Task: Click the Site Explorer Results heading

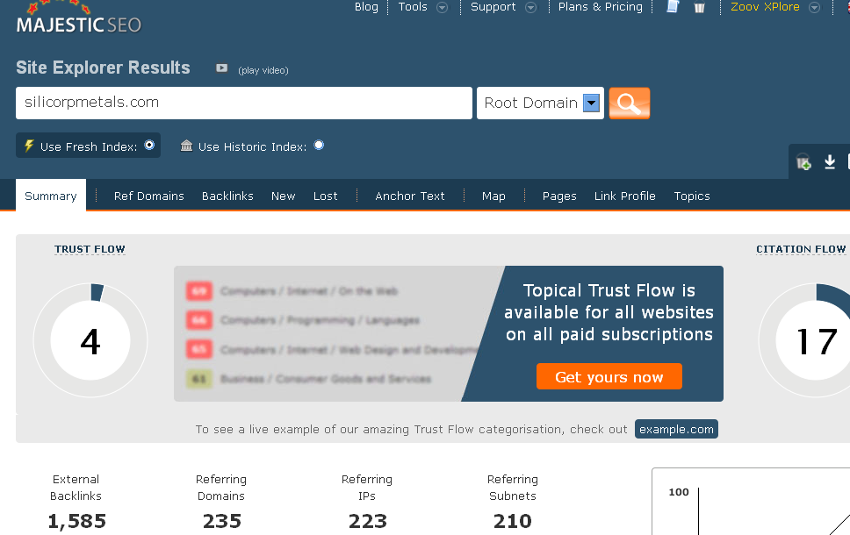Action: point(103,68)
